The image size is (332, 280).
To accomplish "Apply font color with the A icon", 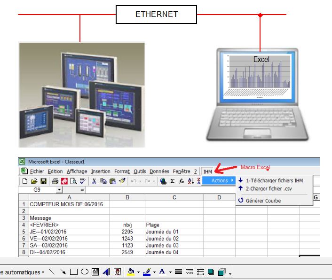I will (x=162, y=272).
